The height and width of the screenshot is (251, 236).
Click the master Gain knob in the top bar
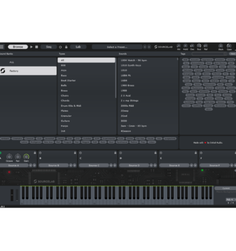pyautogui.click(x=229, y=46)
